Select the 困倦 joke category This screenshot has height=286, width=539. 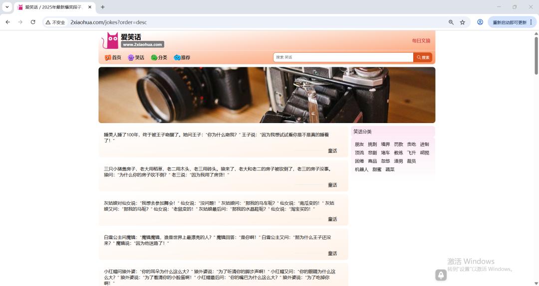(359, 161)
